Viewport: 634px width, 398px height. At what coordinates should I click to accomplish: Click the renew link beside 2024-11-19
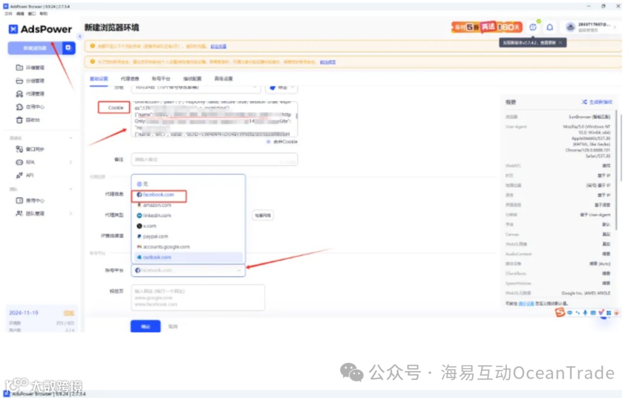click(69, 313)
